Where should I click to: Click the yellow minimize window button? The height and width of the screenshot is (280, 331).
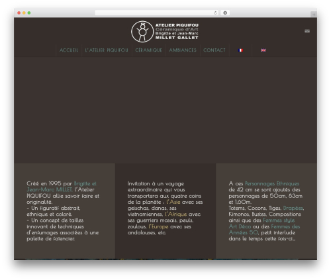point(24,13)
